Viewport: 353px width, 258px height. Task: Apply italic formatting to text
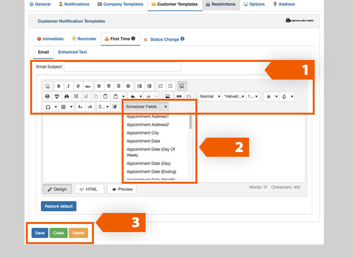tap(68, 86)
